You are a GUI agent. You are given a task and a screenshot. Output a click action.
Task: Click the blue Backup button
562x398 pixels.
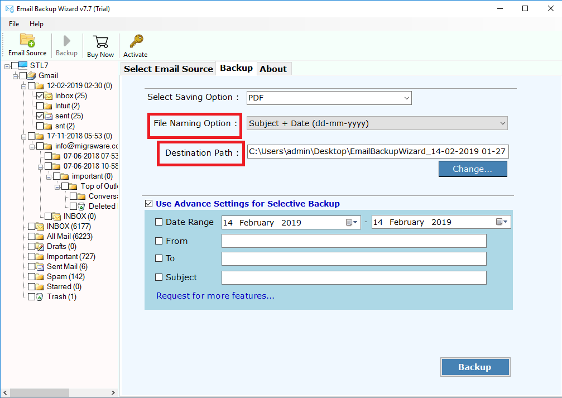(x=475, y=367)
